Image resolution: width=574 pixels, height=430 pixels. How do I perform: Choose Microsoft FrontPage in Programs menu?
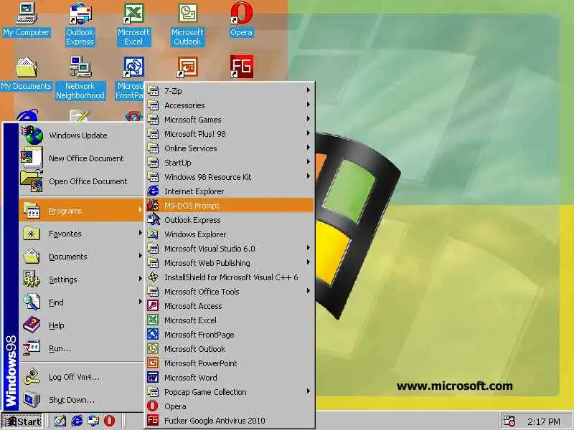point(230,335)
